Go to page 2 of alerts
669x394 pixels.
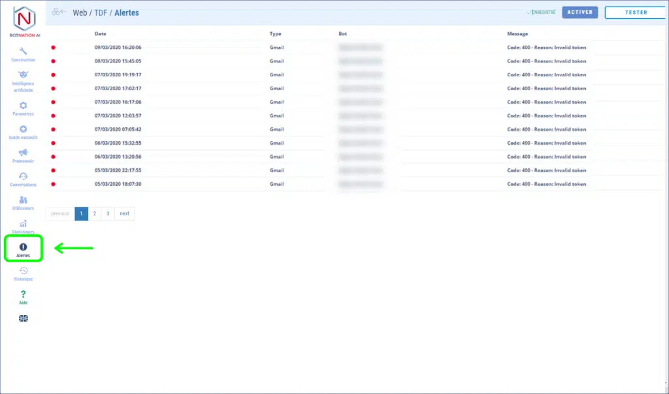95,213
